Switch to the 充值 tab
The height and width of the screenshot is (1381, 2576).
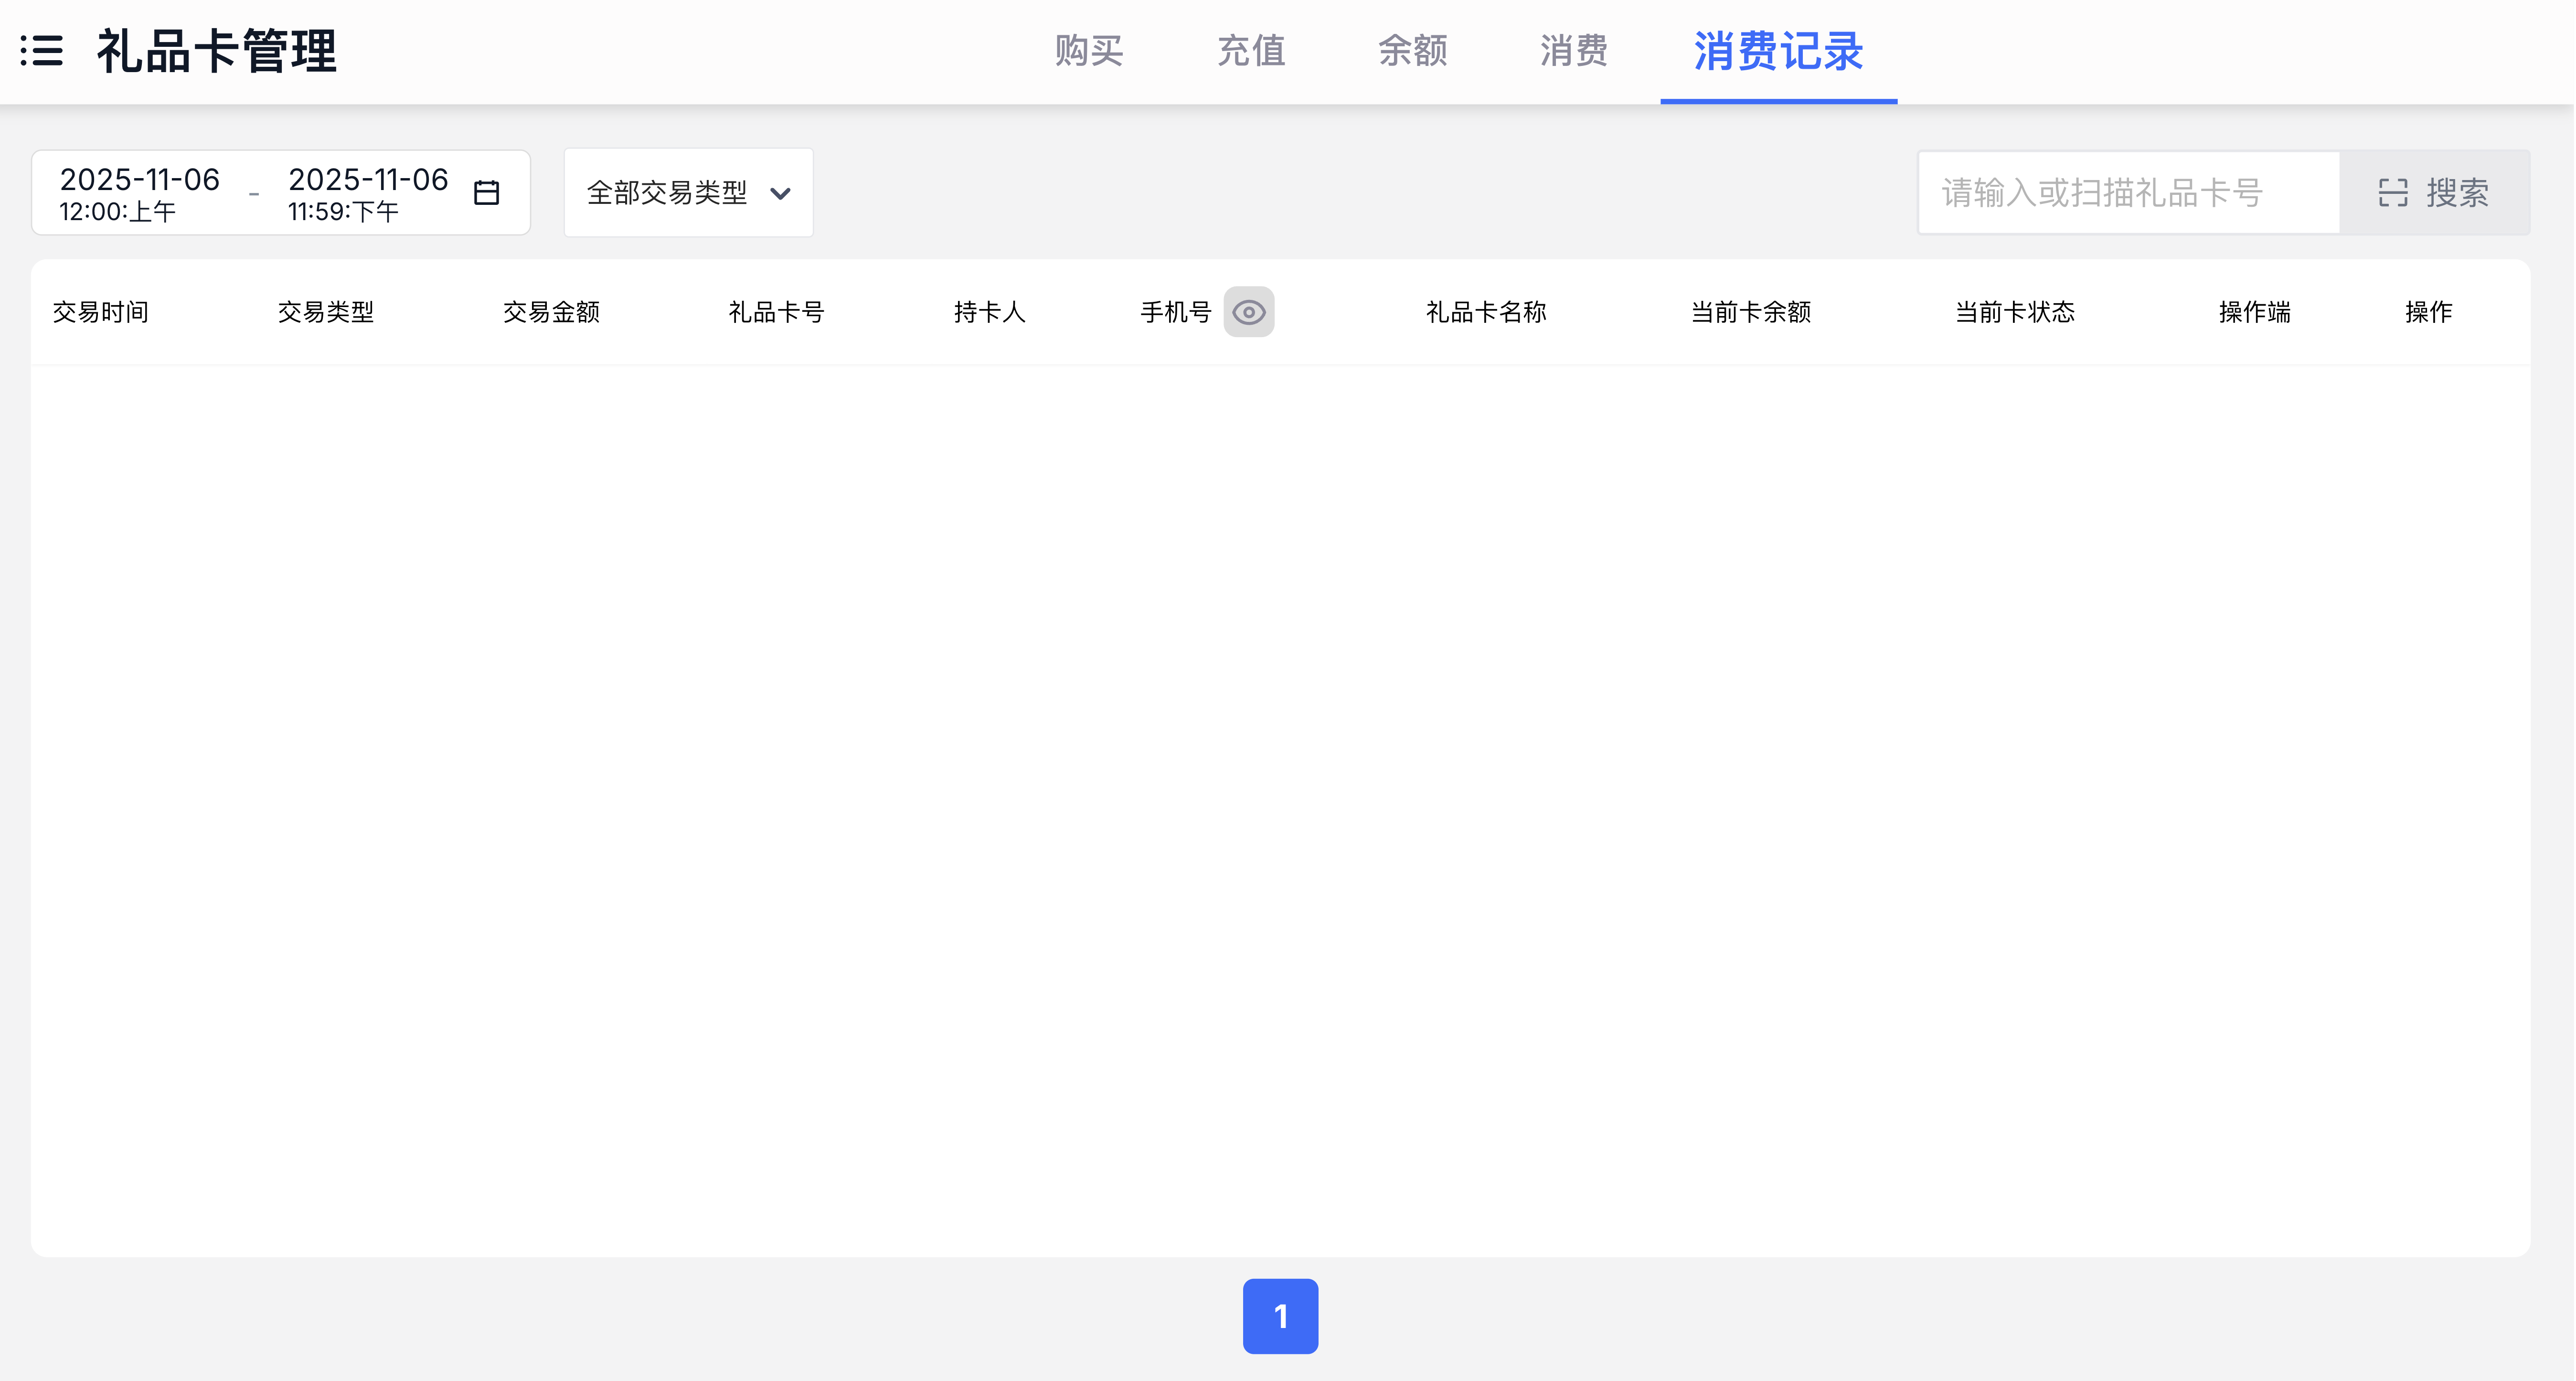coord(1251,50)
